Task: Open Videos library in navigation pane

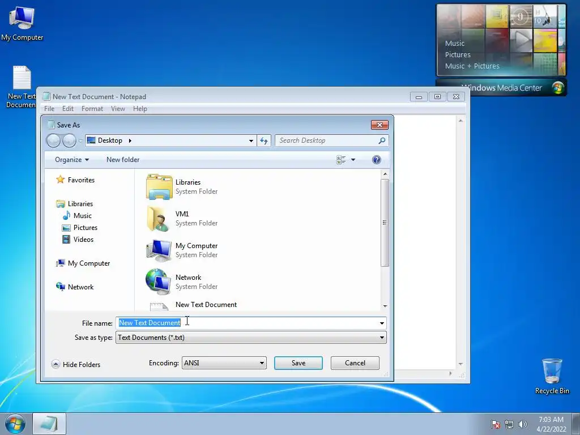Action: coord(78,240)
